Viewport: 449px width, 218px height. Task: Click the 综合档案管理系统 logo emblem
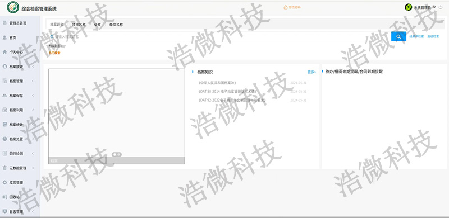[x=13, y=7]
